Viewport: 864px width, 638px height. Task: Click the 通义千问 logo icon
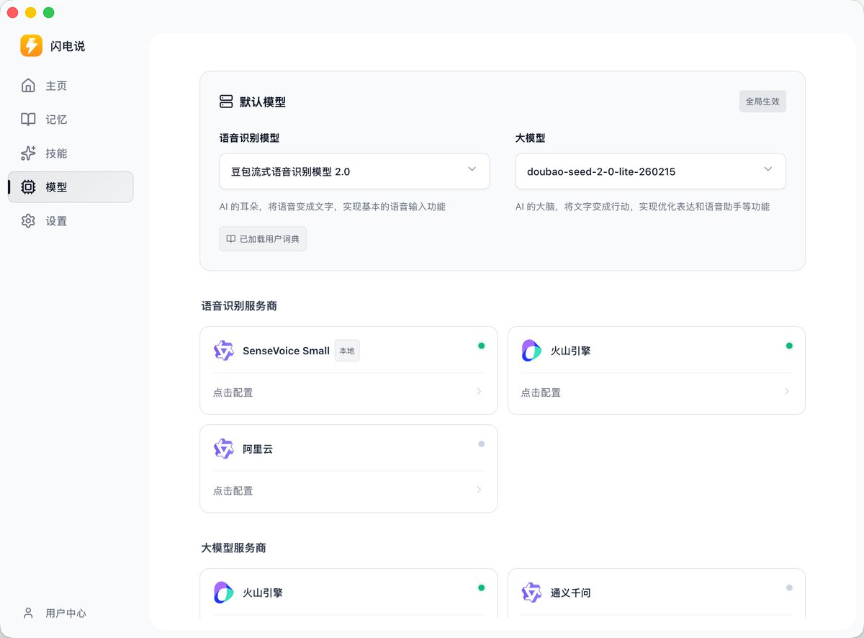531,593
